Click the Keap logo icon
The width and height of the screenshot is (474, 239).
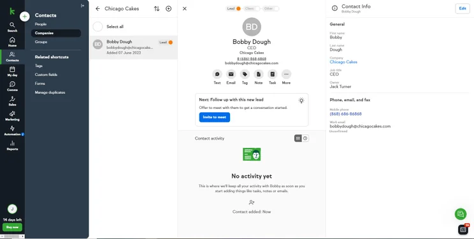12,11
